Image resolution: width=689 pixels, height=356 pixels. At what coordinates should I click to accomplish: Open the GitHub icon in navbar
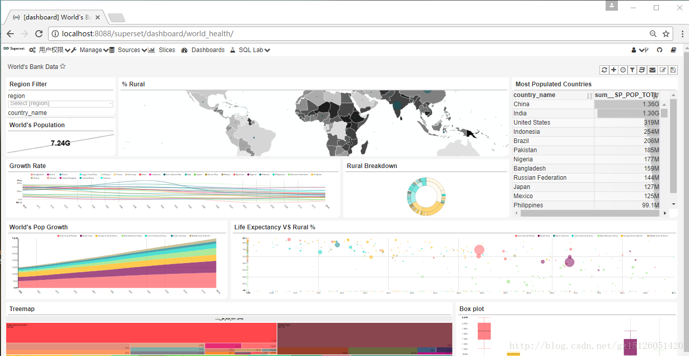click(660, 50)
